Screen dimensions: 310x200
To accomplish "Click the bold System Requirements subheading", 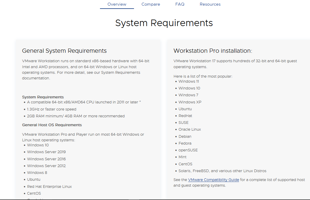I will point(43,97).
